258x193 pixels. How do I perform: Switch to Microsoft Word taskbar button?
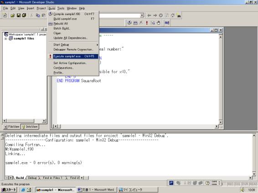point(97,190)
